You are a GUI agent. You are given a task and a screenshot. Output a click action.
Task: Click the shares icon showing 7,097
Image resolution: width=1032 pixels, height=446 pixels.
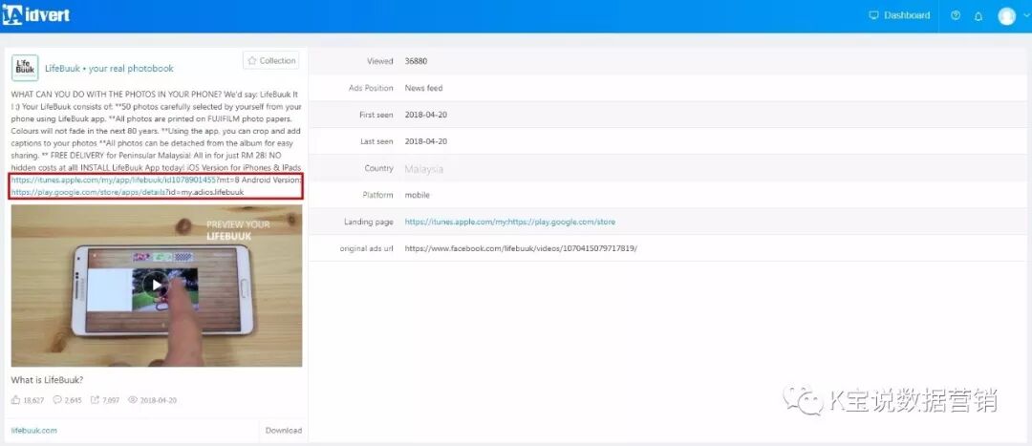95,399
